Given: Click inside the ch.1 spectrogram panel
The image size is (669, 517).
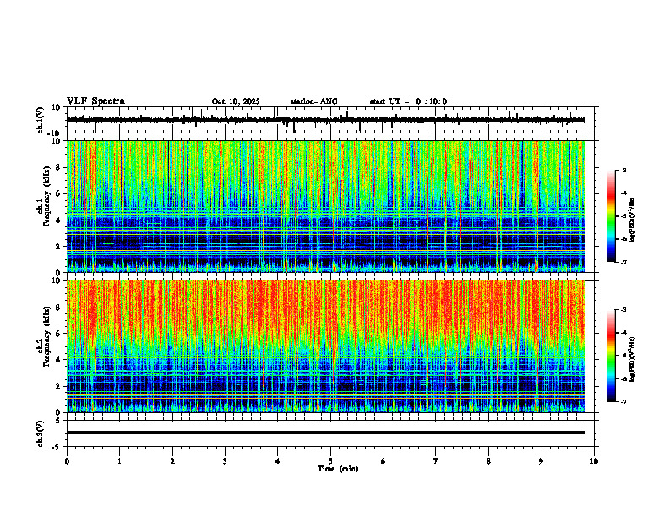Looking at the screenshot, I should click(x=325, y=206).
